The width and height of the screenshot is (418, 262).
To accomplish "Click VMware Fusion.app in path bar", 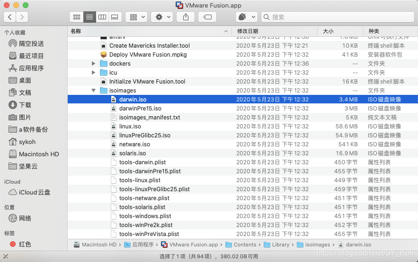I will (190, 245).
